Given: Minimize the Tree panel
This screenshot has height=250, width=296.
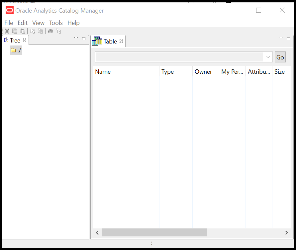Looking at the screenshot, I should pyautogui.click(x=76, y=38).
